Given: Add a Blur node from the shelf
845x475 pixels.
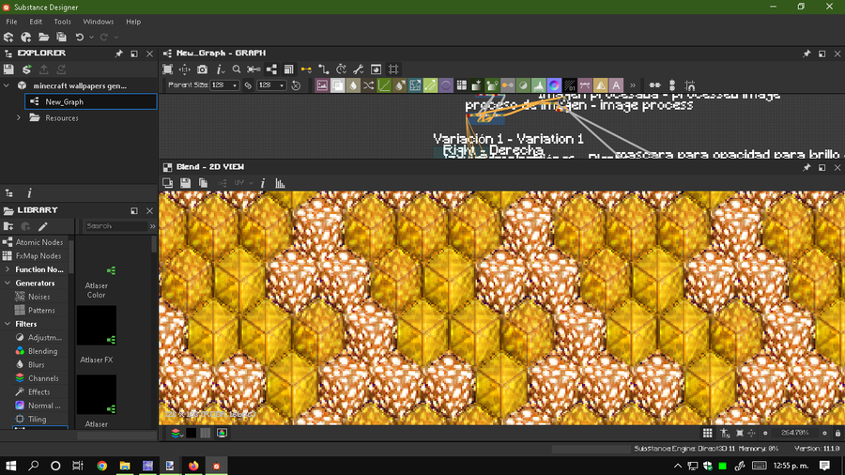Looking at the screenshot, I should point(353,85).
